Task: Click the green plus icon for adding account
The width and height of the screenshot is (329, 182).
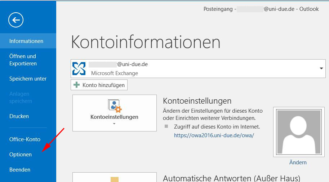Action: point(77,85)
